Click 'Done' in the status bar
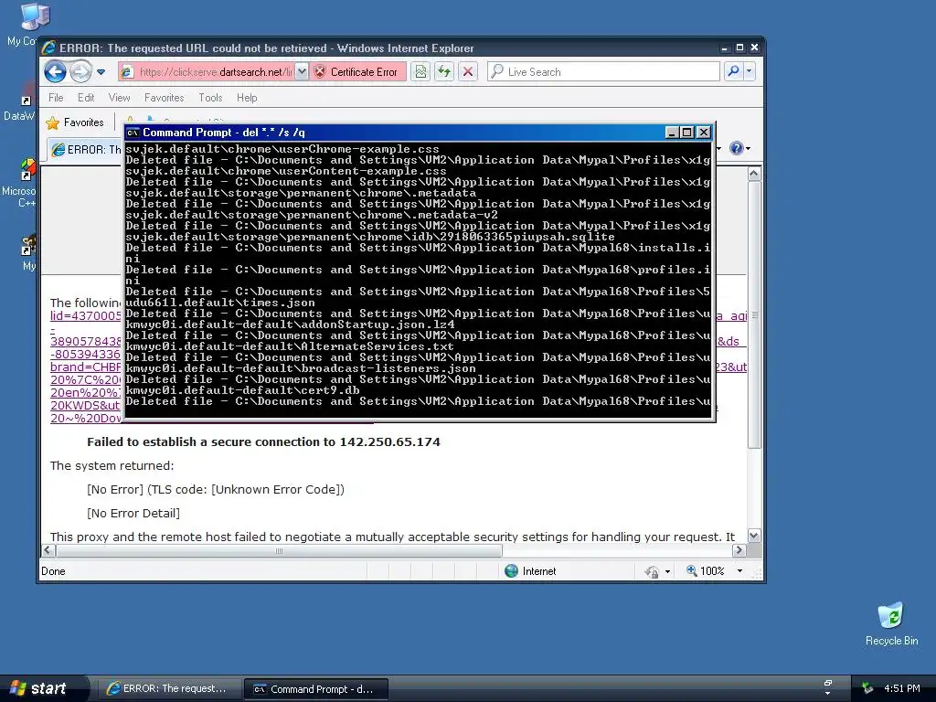 pyautogui.click(x=53, y=571)
